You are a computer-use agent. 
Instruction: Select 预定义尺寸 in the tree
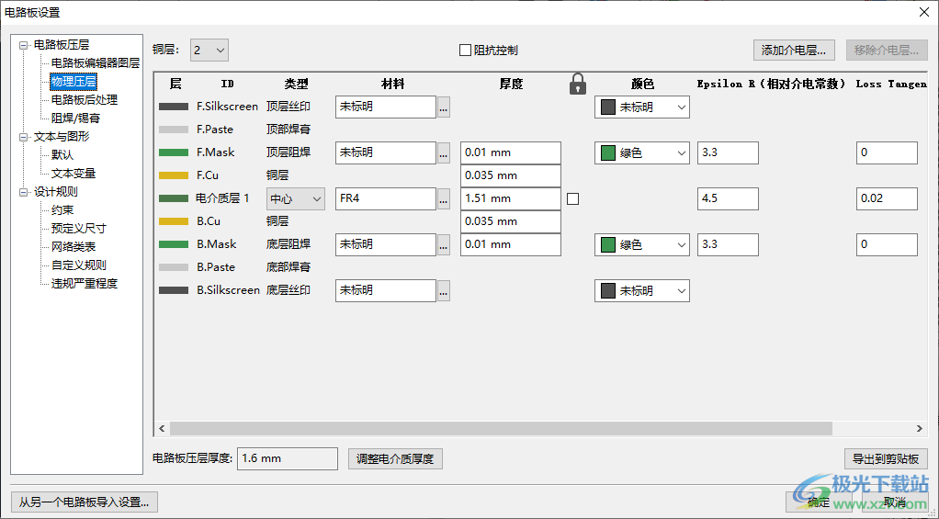78,229
